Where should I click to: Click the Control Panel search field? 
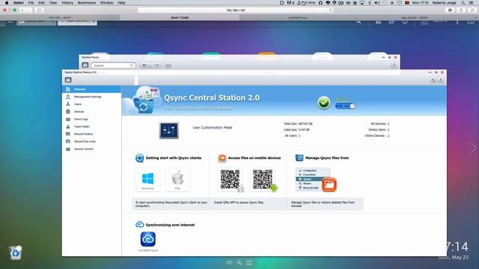tap(113, 65)
